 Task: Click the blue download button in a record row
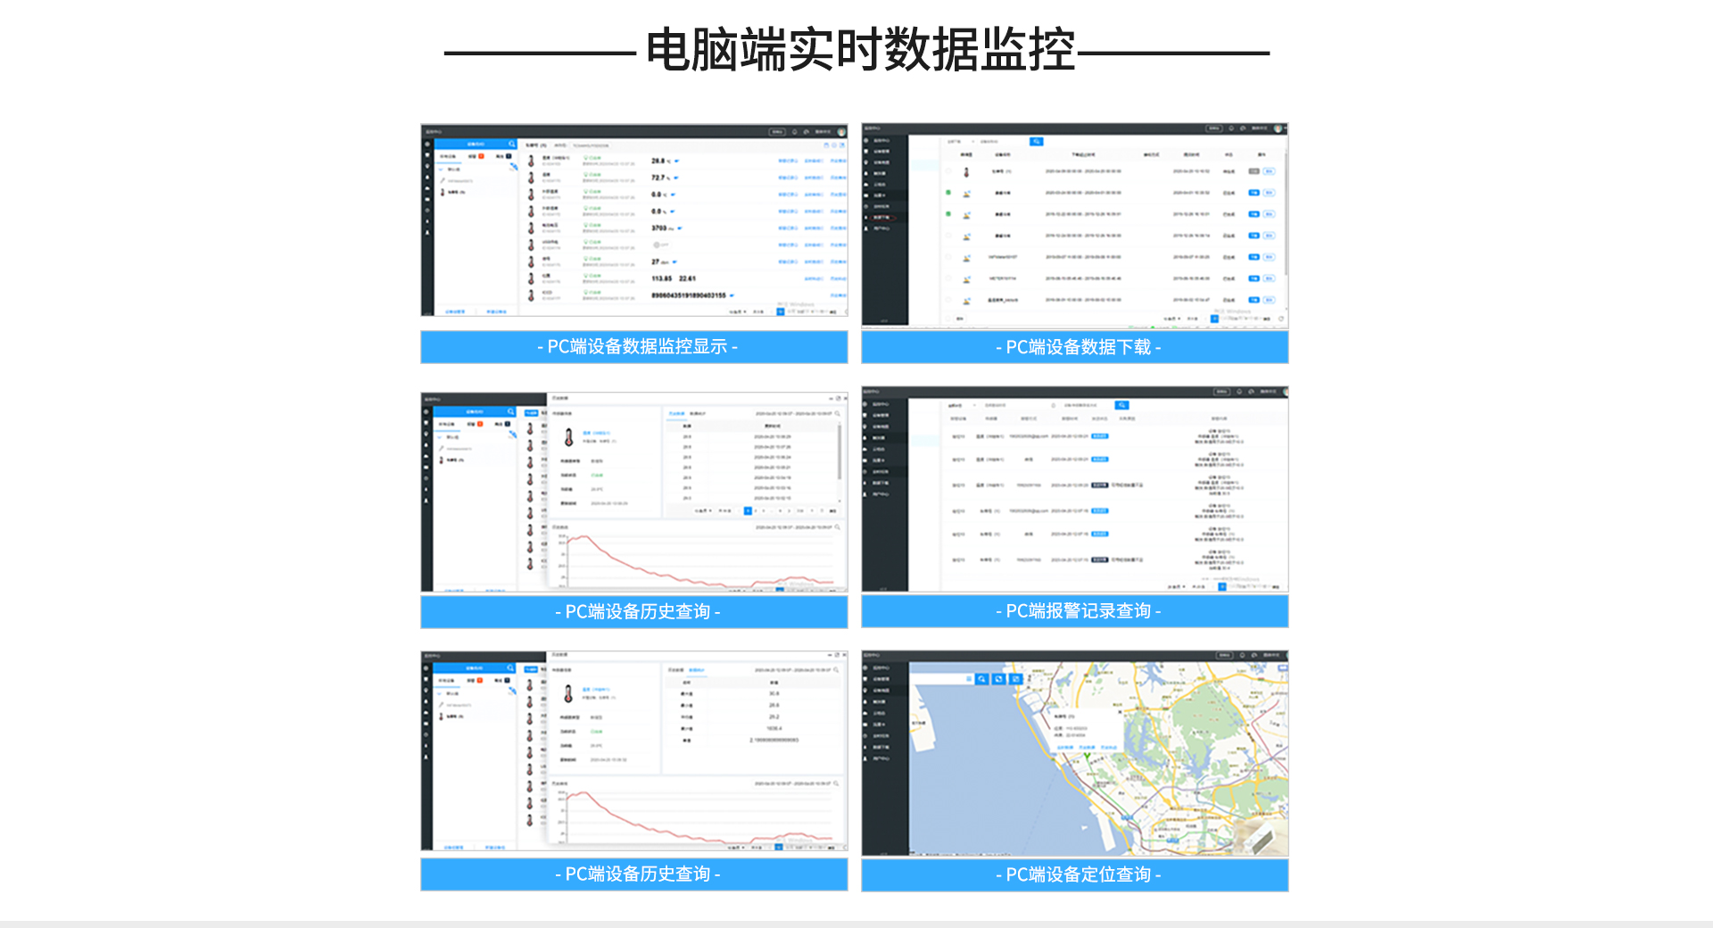1254,193
